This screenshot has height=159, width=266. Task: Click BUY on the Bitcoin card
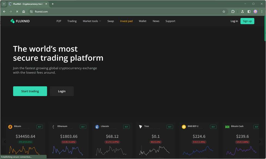tap(39, 127)
